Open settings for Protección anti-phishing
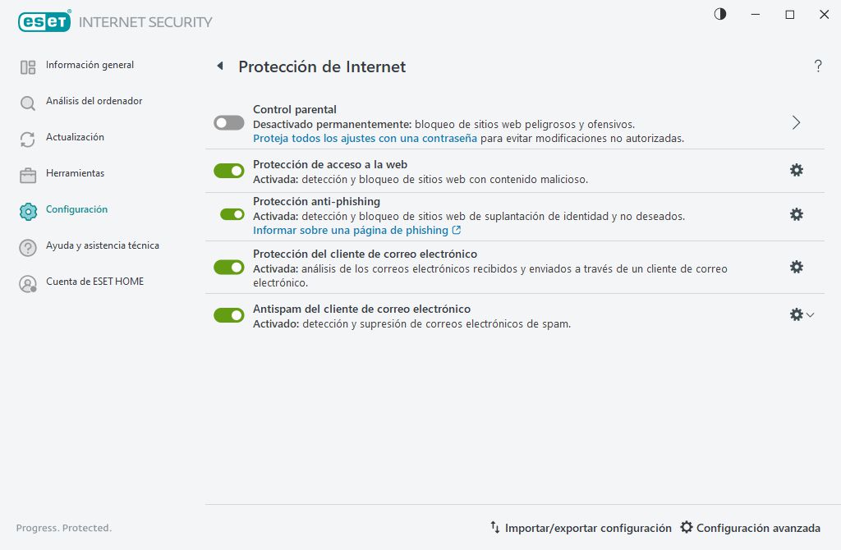 pyautogui.click(x=796, y=214)
